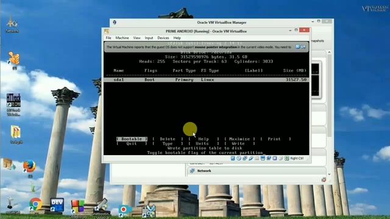
Task: Click the guest additions features status icon
Action: [x=275, y=158]
